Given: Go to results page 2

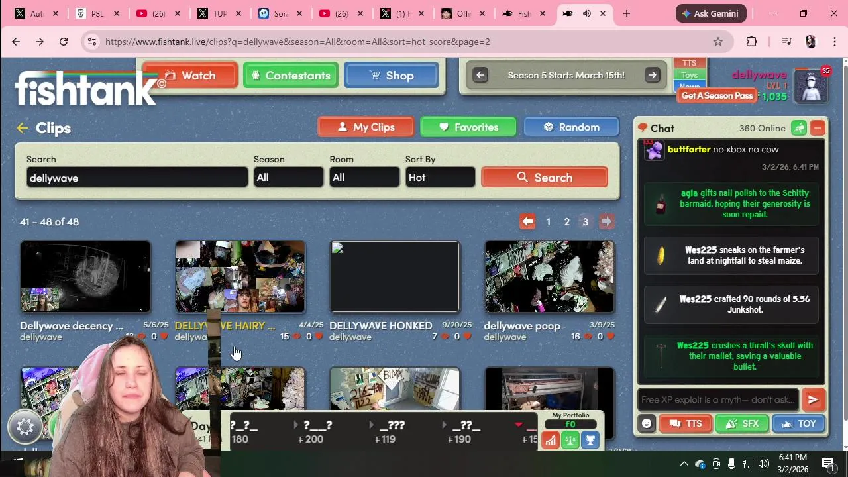Looking at the screenshot, I should [567, 222].
